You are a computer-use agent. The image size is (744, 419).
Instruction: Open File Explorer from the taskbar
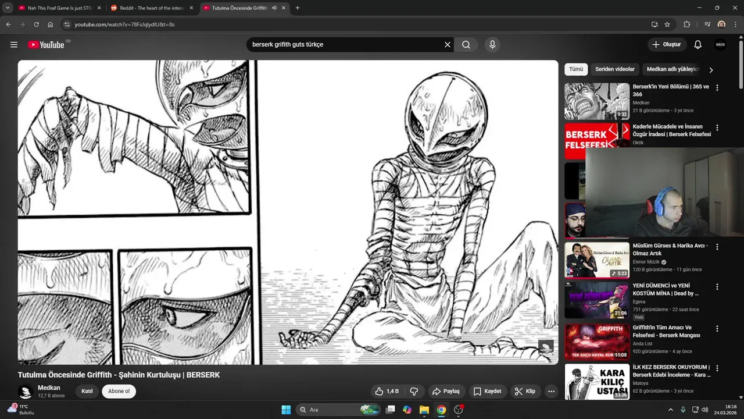pyautogui.click(x=424, y=410)
